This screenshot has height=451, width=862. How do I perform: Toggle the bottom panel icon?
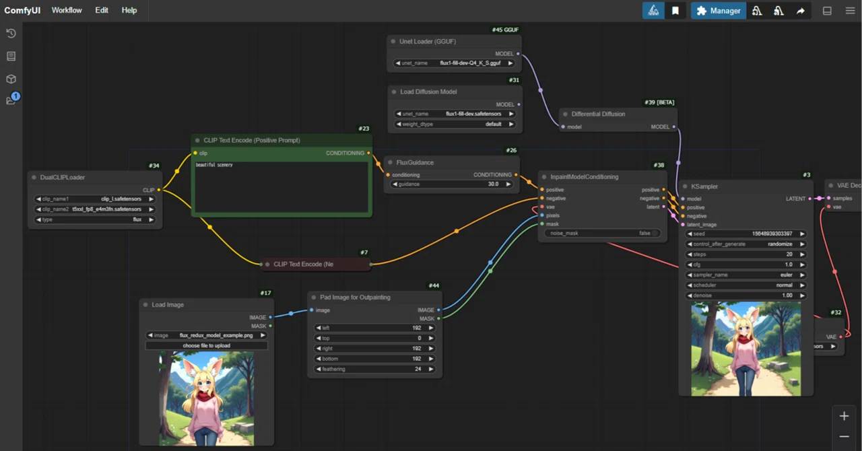pos(827,11)
